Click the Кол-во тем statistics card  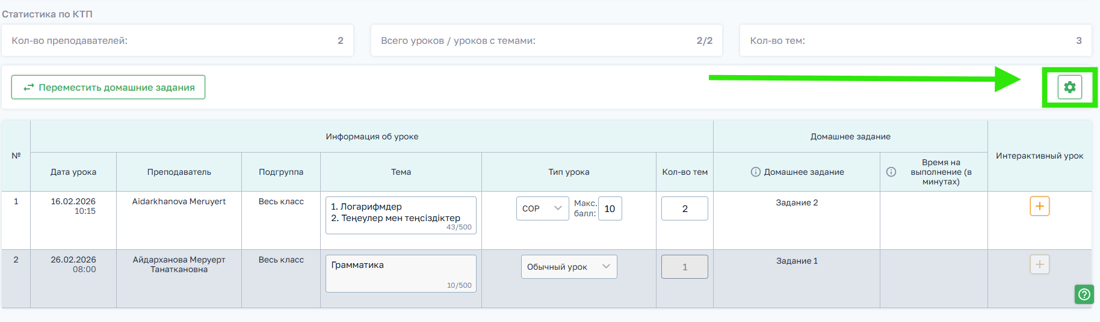(915, 41)
